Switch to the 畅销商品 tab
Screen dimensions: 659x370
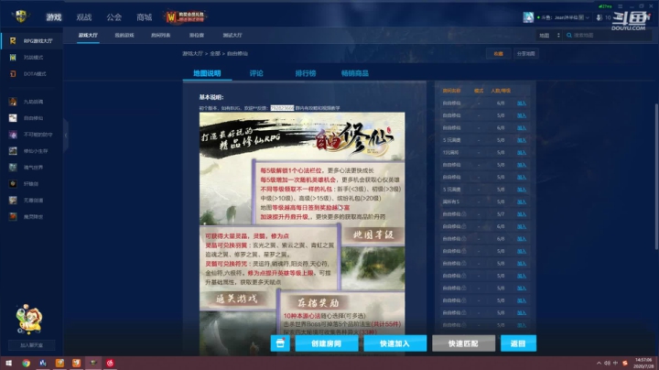click(355, 73)
